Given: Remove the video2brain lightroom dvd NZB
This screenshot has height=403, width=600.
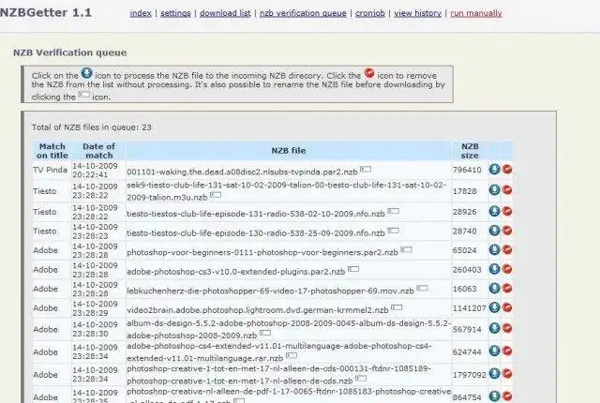Looking at the screenshot, I should pos(507,307).
